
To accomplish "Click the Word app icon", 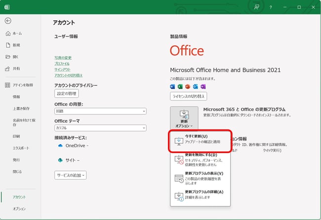I will (x=172, y=87).
